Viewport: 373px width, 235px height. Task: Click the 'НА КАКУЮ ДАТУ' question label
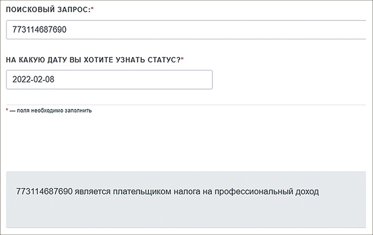(x=93, y=60)
